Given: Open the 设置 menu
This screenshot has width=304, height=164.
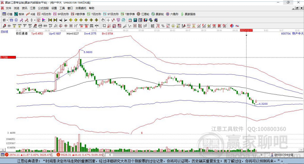Looking at the screenshot, I should 54,8.
